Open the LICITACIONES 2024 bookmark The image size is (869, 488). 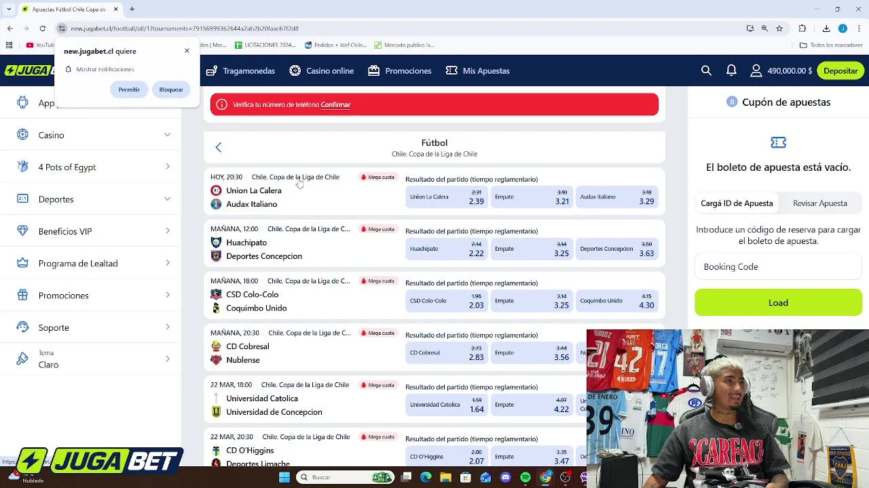tap(265, 45)
